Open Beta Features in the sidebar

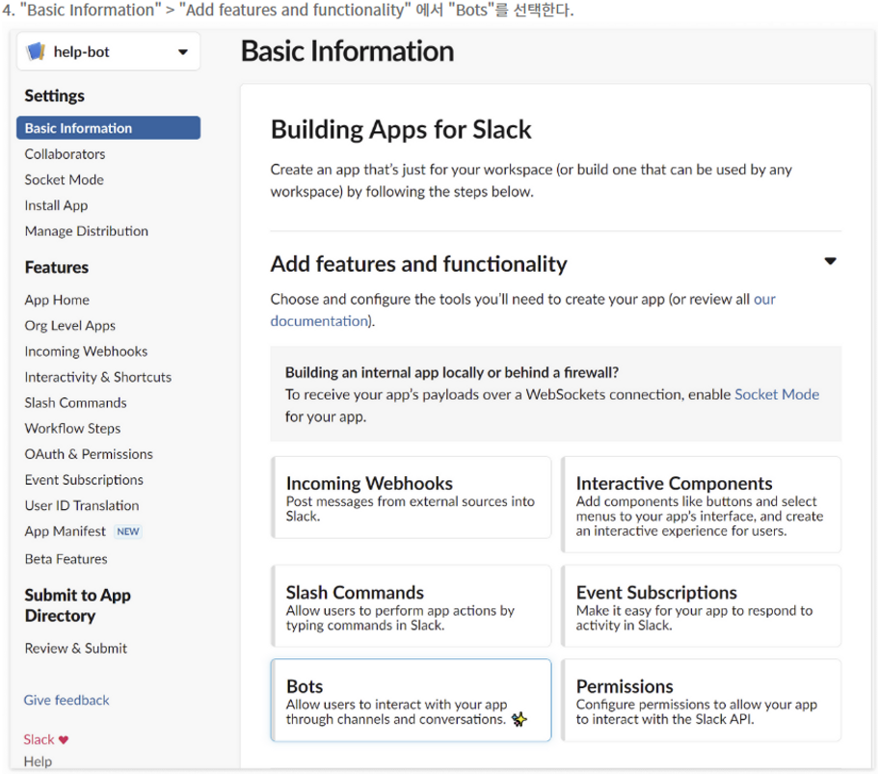(67, 559)
